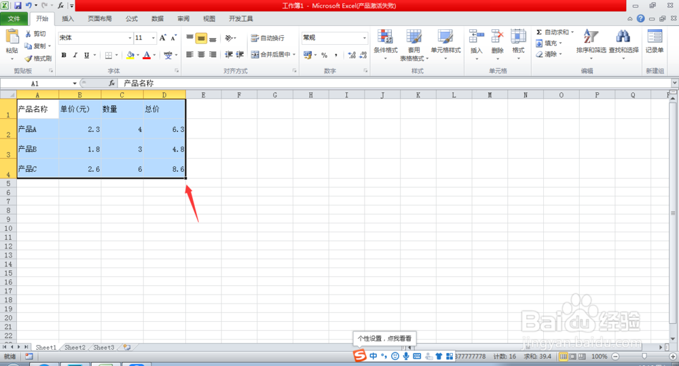Toggle middle vertical alignment
The height and width of the screenshot is (366, 679).
(201, 38)
